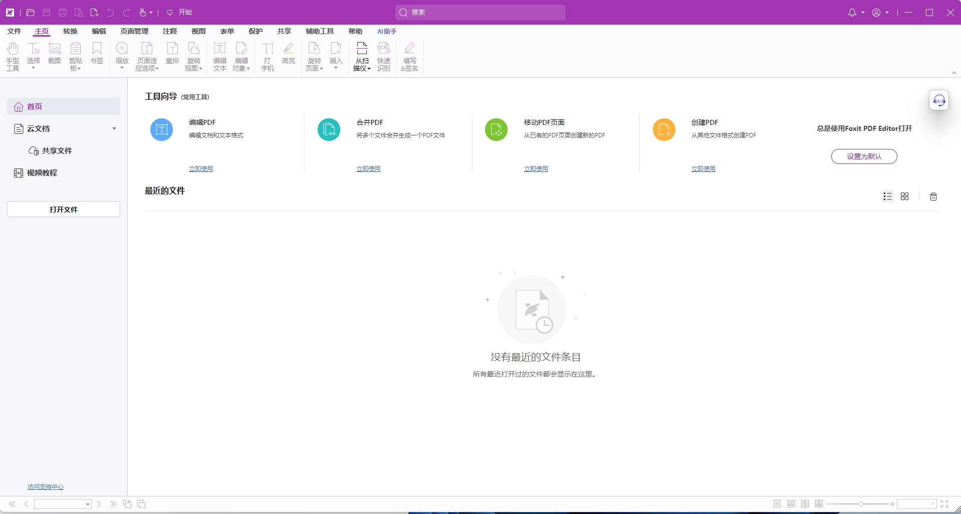Screen dimensions: 961x514
Task: Select the Highlight (高亮) tool
Action: tap(289, 54)
